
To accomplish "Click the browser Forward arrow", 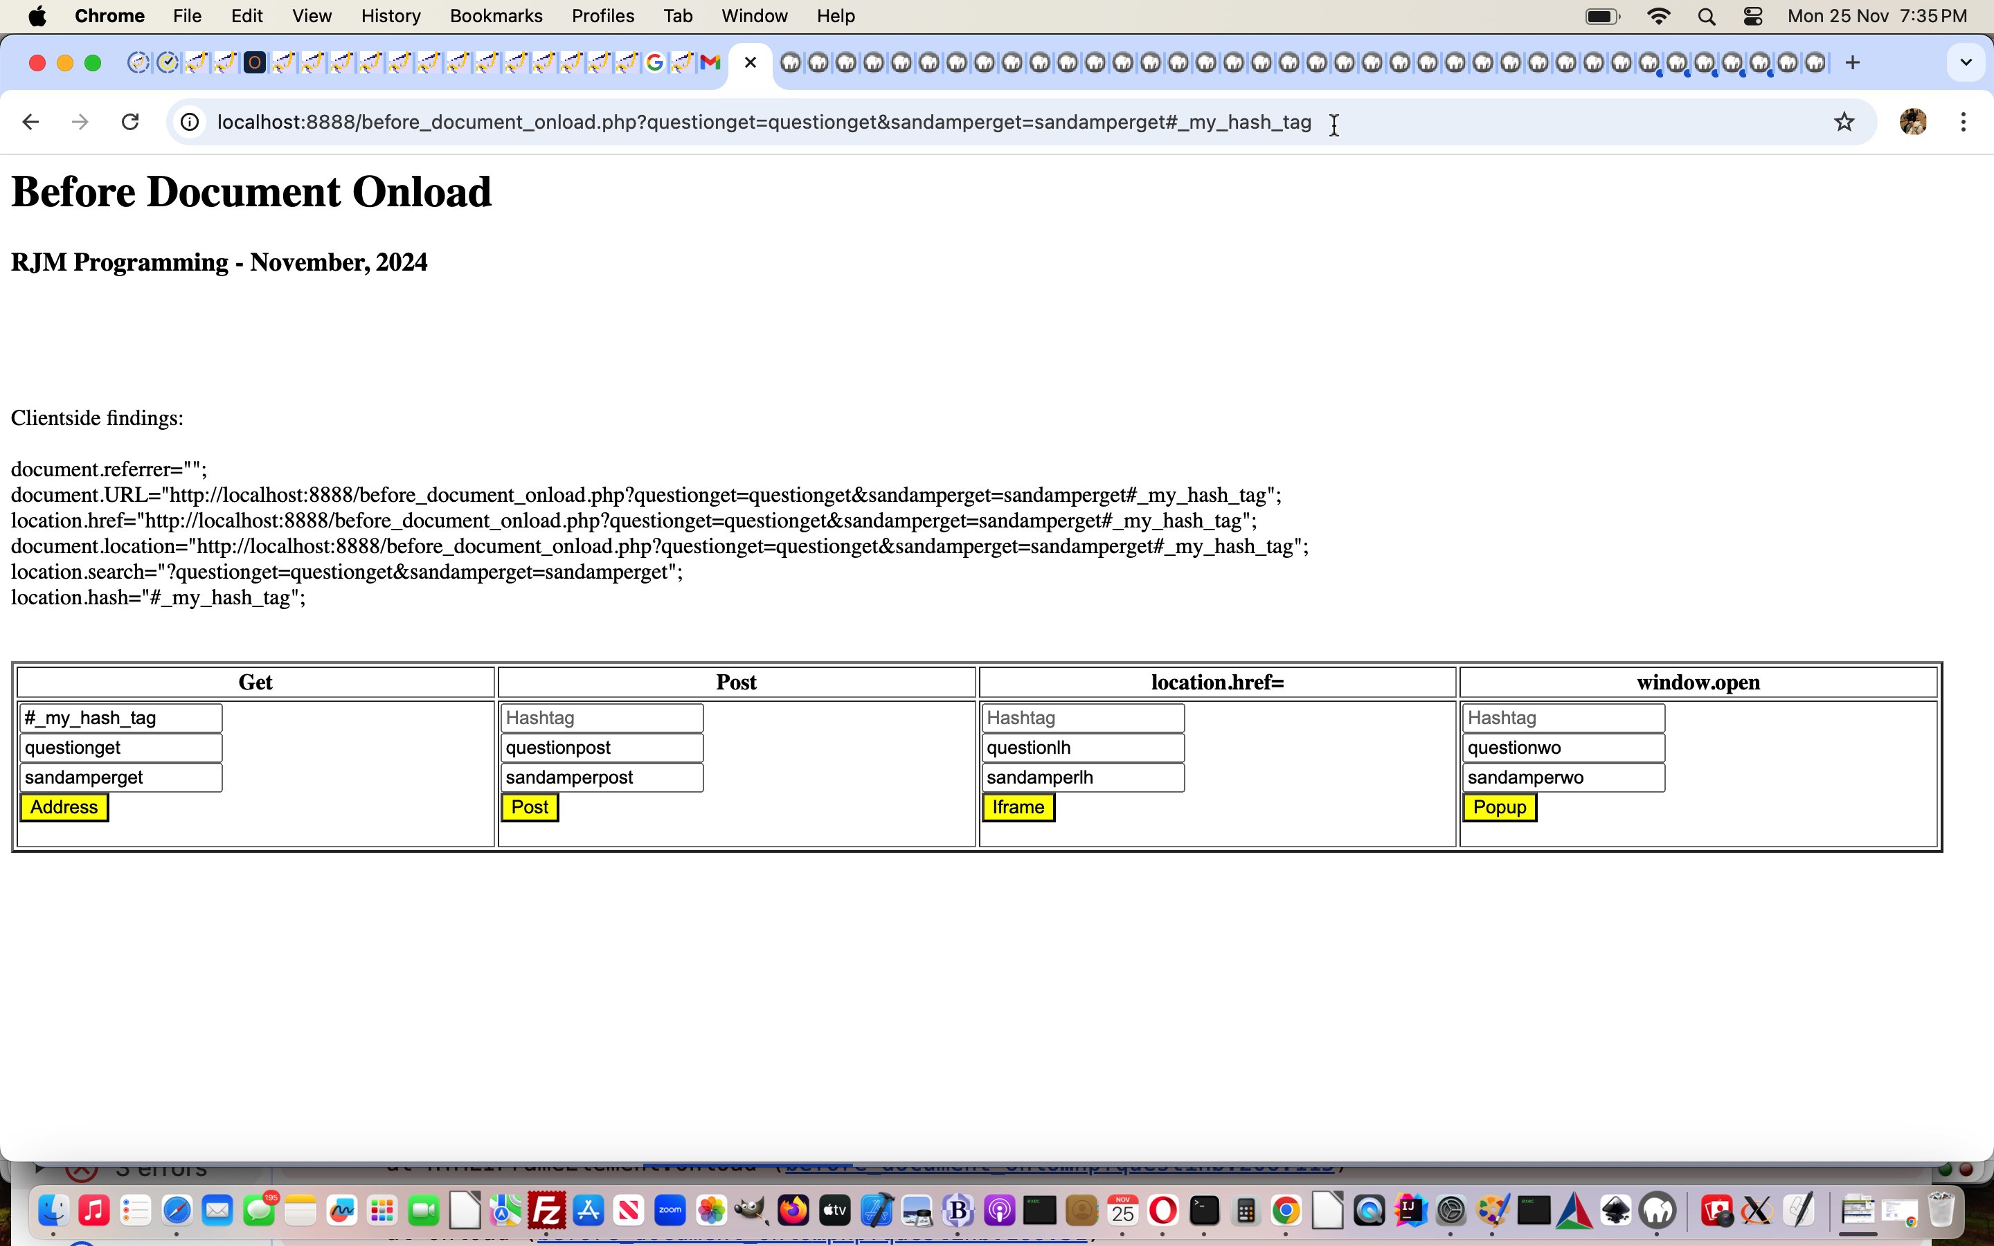I will point(80,122).
